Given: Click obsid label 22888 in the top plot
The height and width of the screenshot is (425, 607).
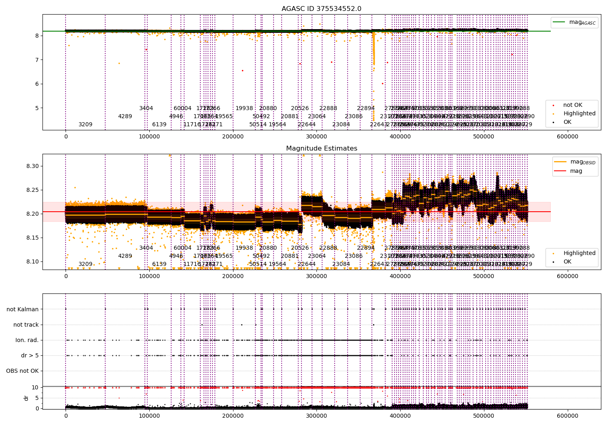Looking at the screenshot, I should 328,108.
